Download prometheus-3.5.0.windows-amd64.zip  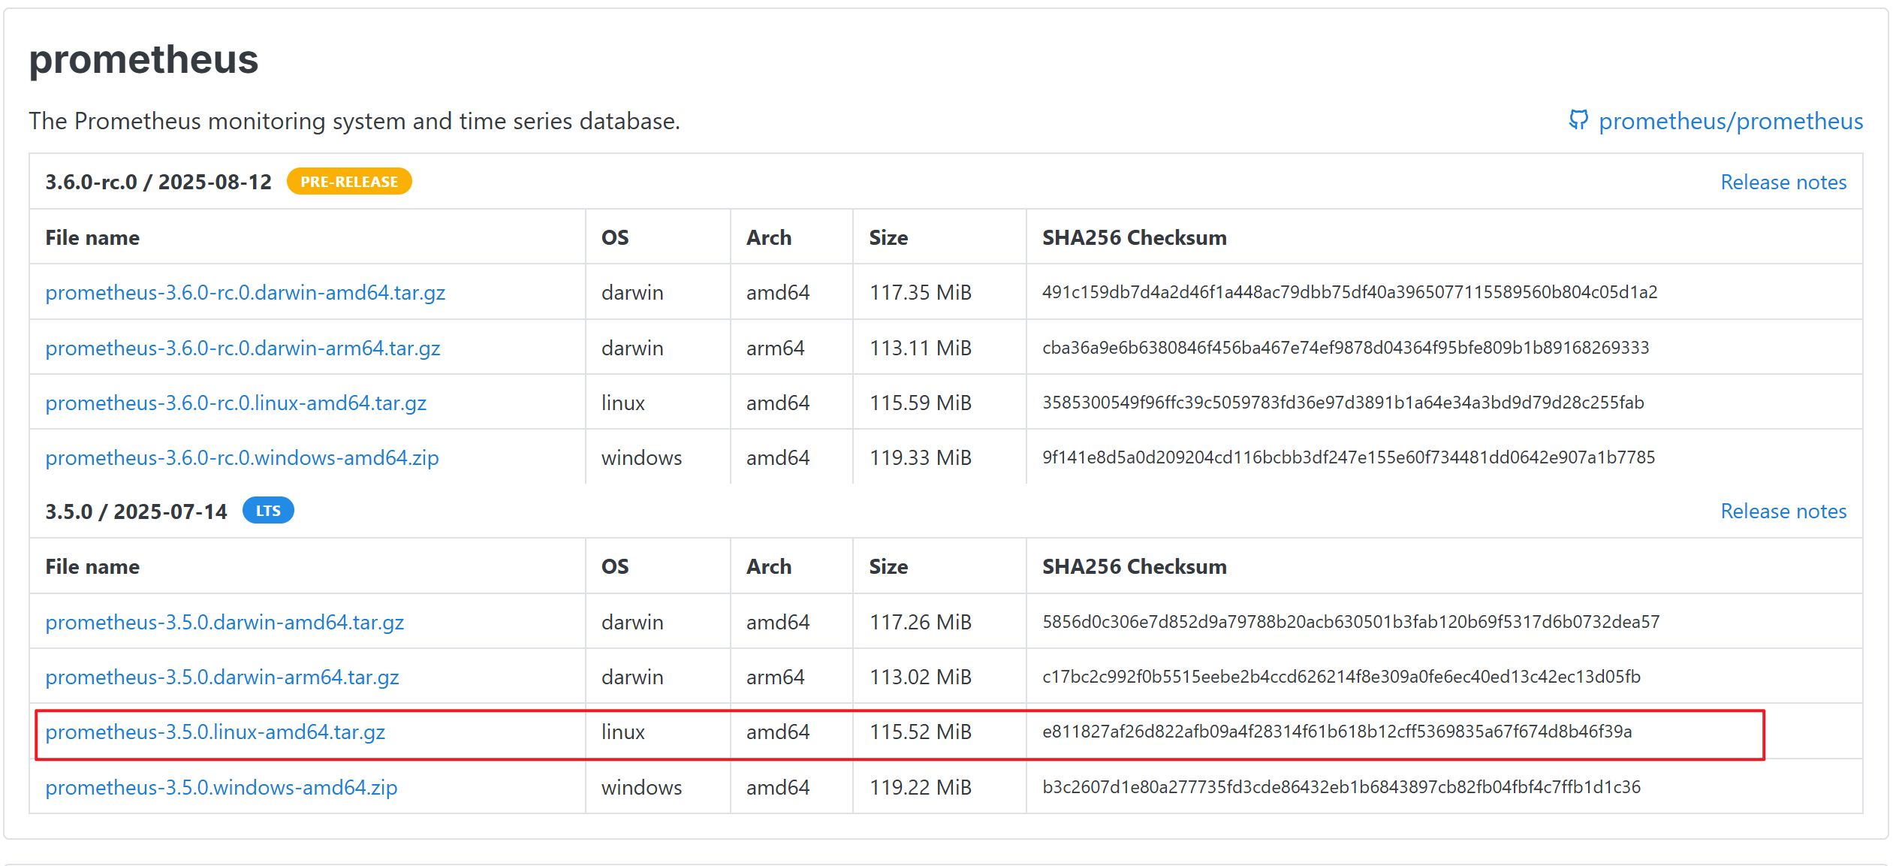(222, 787)
